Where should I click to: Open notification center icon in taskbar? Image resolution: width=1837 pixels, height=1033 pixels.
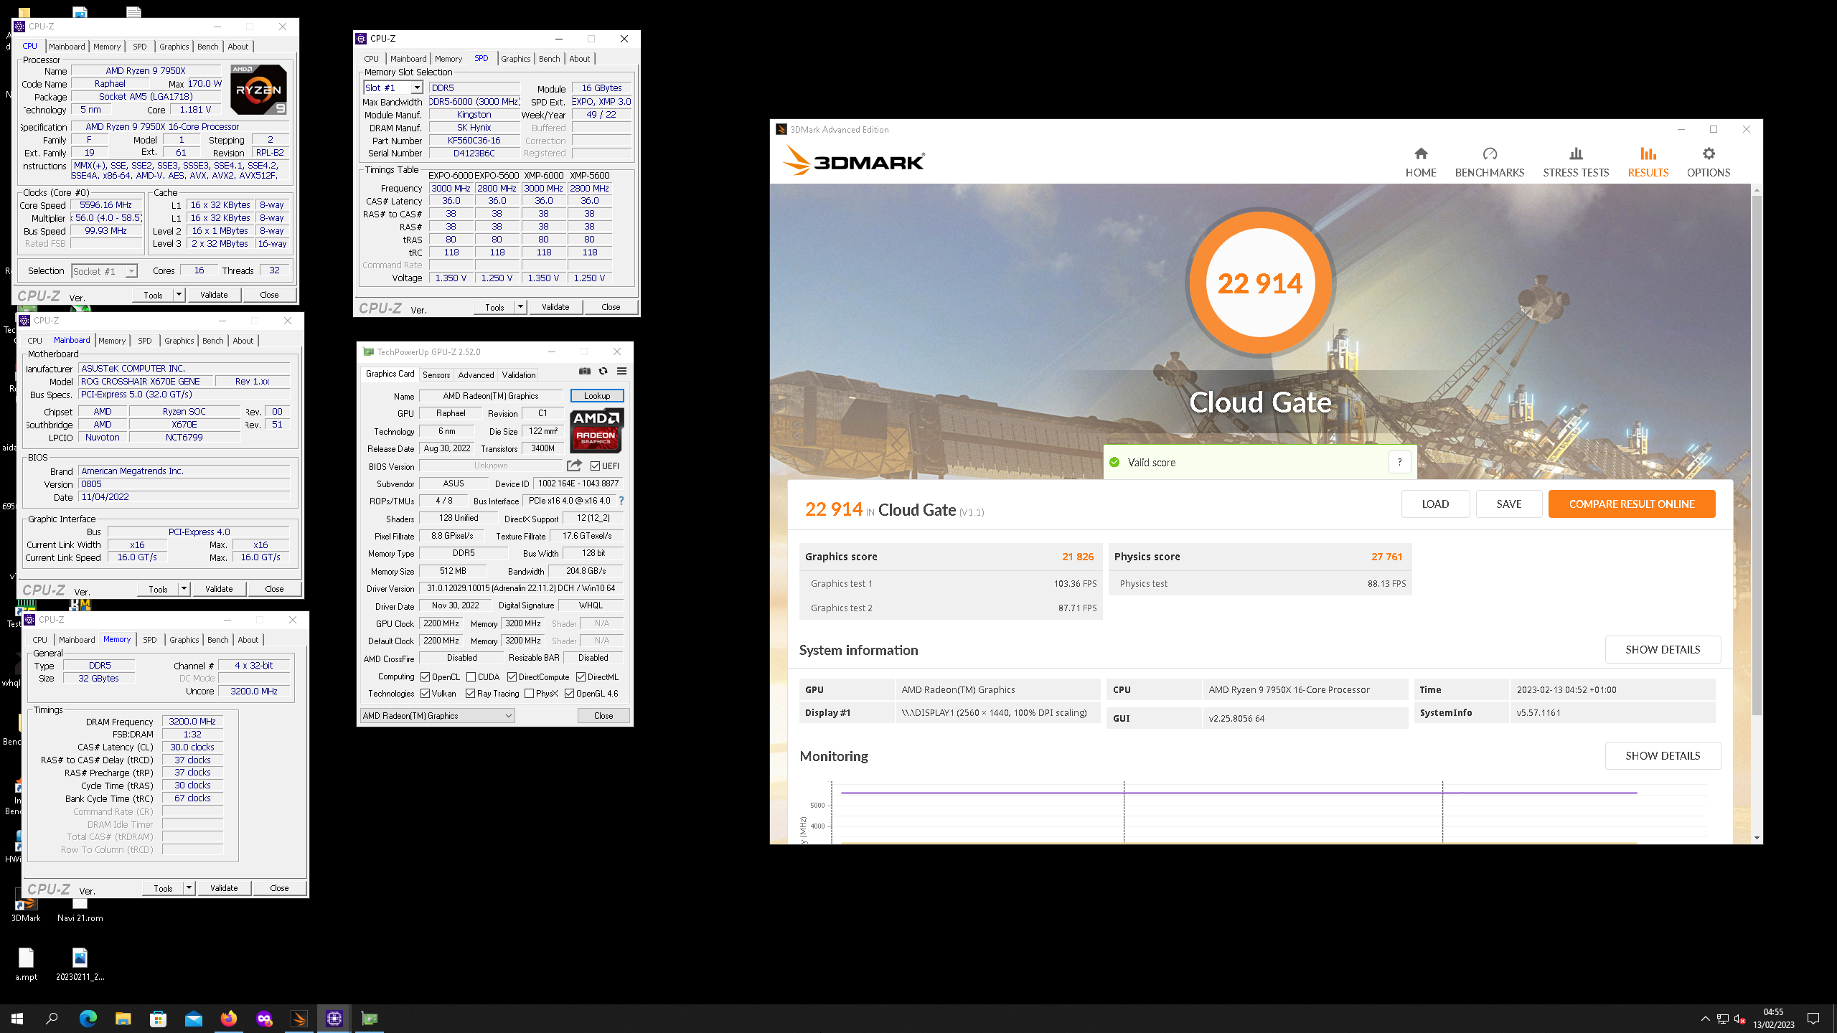1813,1019
